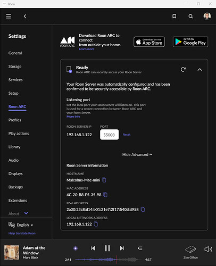This screenshot has width=216, height=266.
Task: Open the volume speaker control
Action: [x=208, y=249]
